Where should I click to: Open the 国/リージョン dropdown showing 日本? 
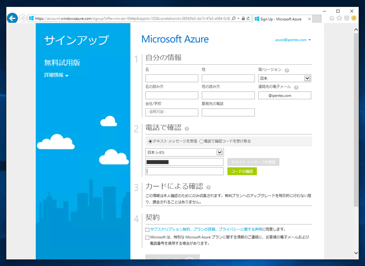[x=285, y=78]
